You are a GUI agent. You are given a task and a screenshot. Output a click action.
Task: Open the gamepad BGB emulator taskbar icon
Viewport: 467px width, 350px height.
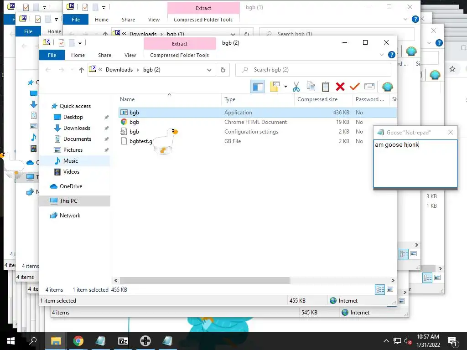(x=145, y=341)
